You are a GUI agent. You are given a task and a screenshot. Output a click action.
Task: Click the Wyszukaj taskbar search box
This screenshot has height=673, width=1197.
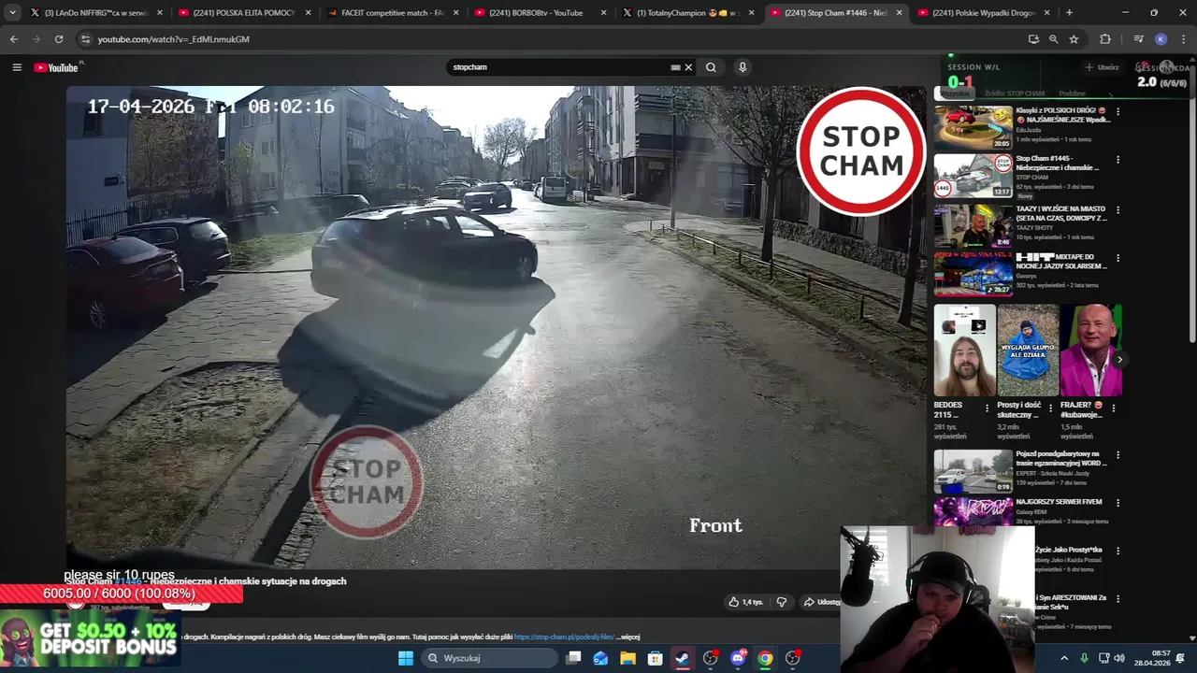click(488, 658)
